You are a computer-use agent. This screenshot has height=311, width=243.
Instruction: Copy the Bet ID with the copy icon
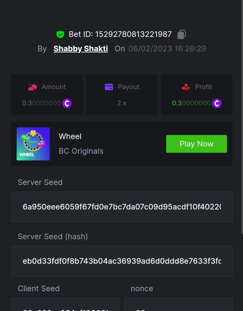182,34
